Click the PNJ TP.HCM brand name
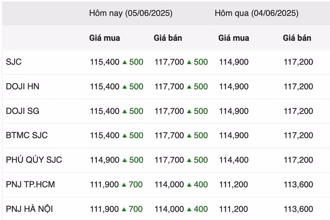The image size is (330, 220). 31,185
